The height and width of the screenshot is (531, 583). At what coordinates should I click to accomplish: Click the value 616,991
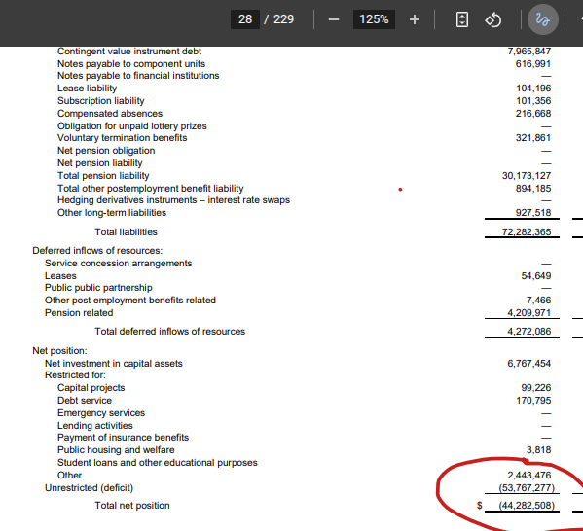pos(533,64)
